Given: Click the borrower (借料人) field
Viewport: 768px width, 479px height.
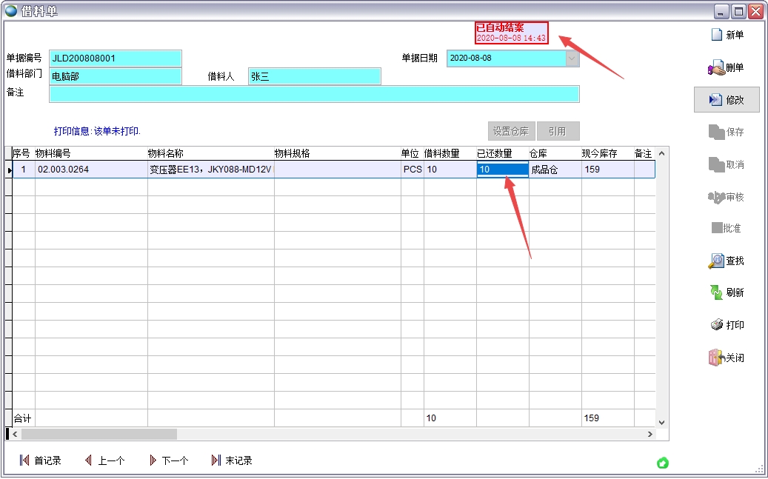Looking at the screenshot, I should (x=314, y=76).
